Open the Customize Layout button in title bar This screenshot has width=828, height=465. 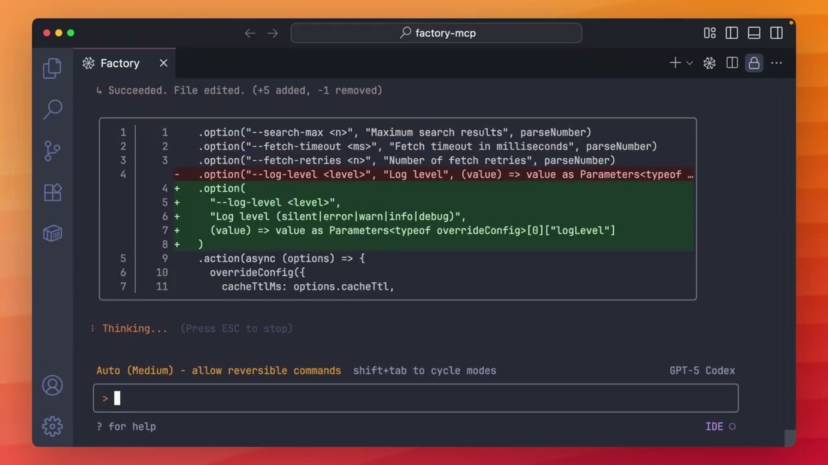(x=710, y=33)
